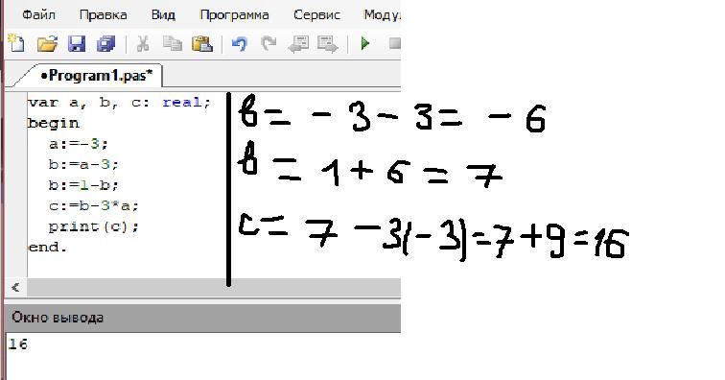The image size is (725, 380).
Task: Click the Save All icon
Action: pos(106,44)
